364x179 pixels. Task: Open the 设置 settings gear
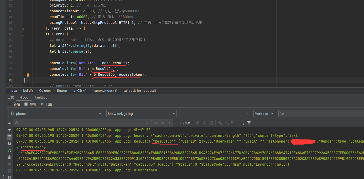point(46,104)
